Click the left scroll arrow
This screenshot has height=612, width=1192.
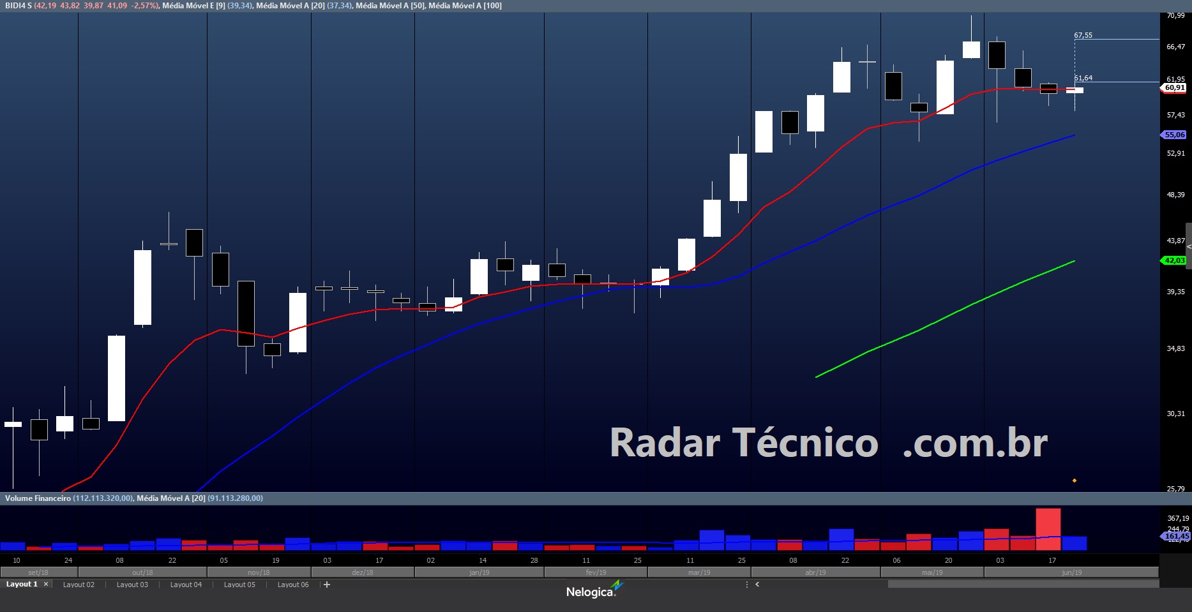pyautogui.click(x=757, y=585)
